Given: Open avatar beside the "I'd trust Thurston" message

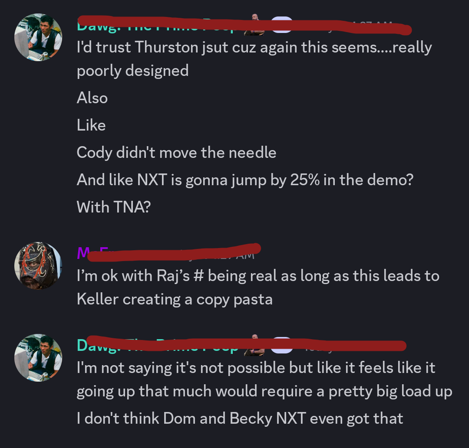Looking at the screenshot, I should pyautogui.click(x=38, y=37).
